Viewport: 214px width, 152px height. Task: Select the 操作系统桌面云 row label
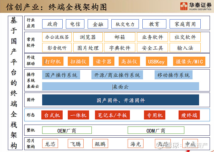(33, 80)
